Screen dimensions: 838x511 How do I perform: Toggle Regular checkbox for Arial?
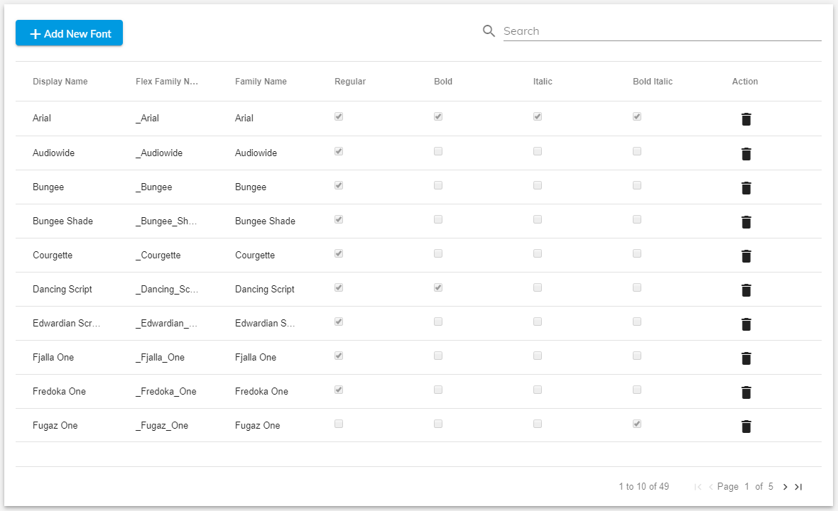339,116
